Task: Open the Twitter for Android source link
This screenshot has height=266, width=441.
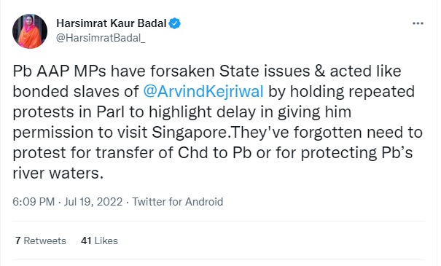Action: 177,202
